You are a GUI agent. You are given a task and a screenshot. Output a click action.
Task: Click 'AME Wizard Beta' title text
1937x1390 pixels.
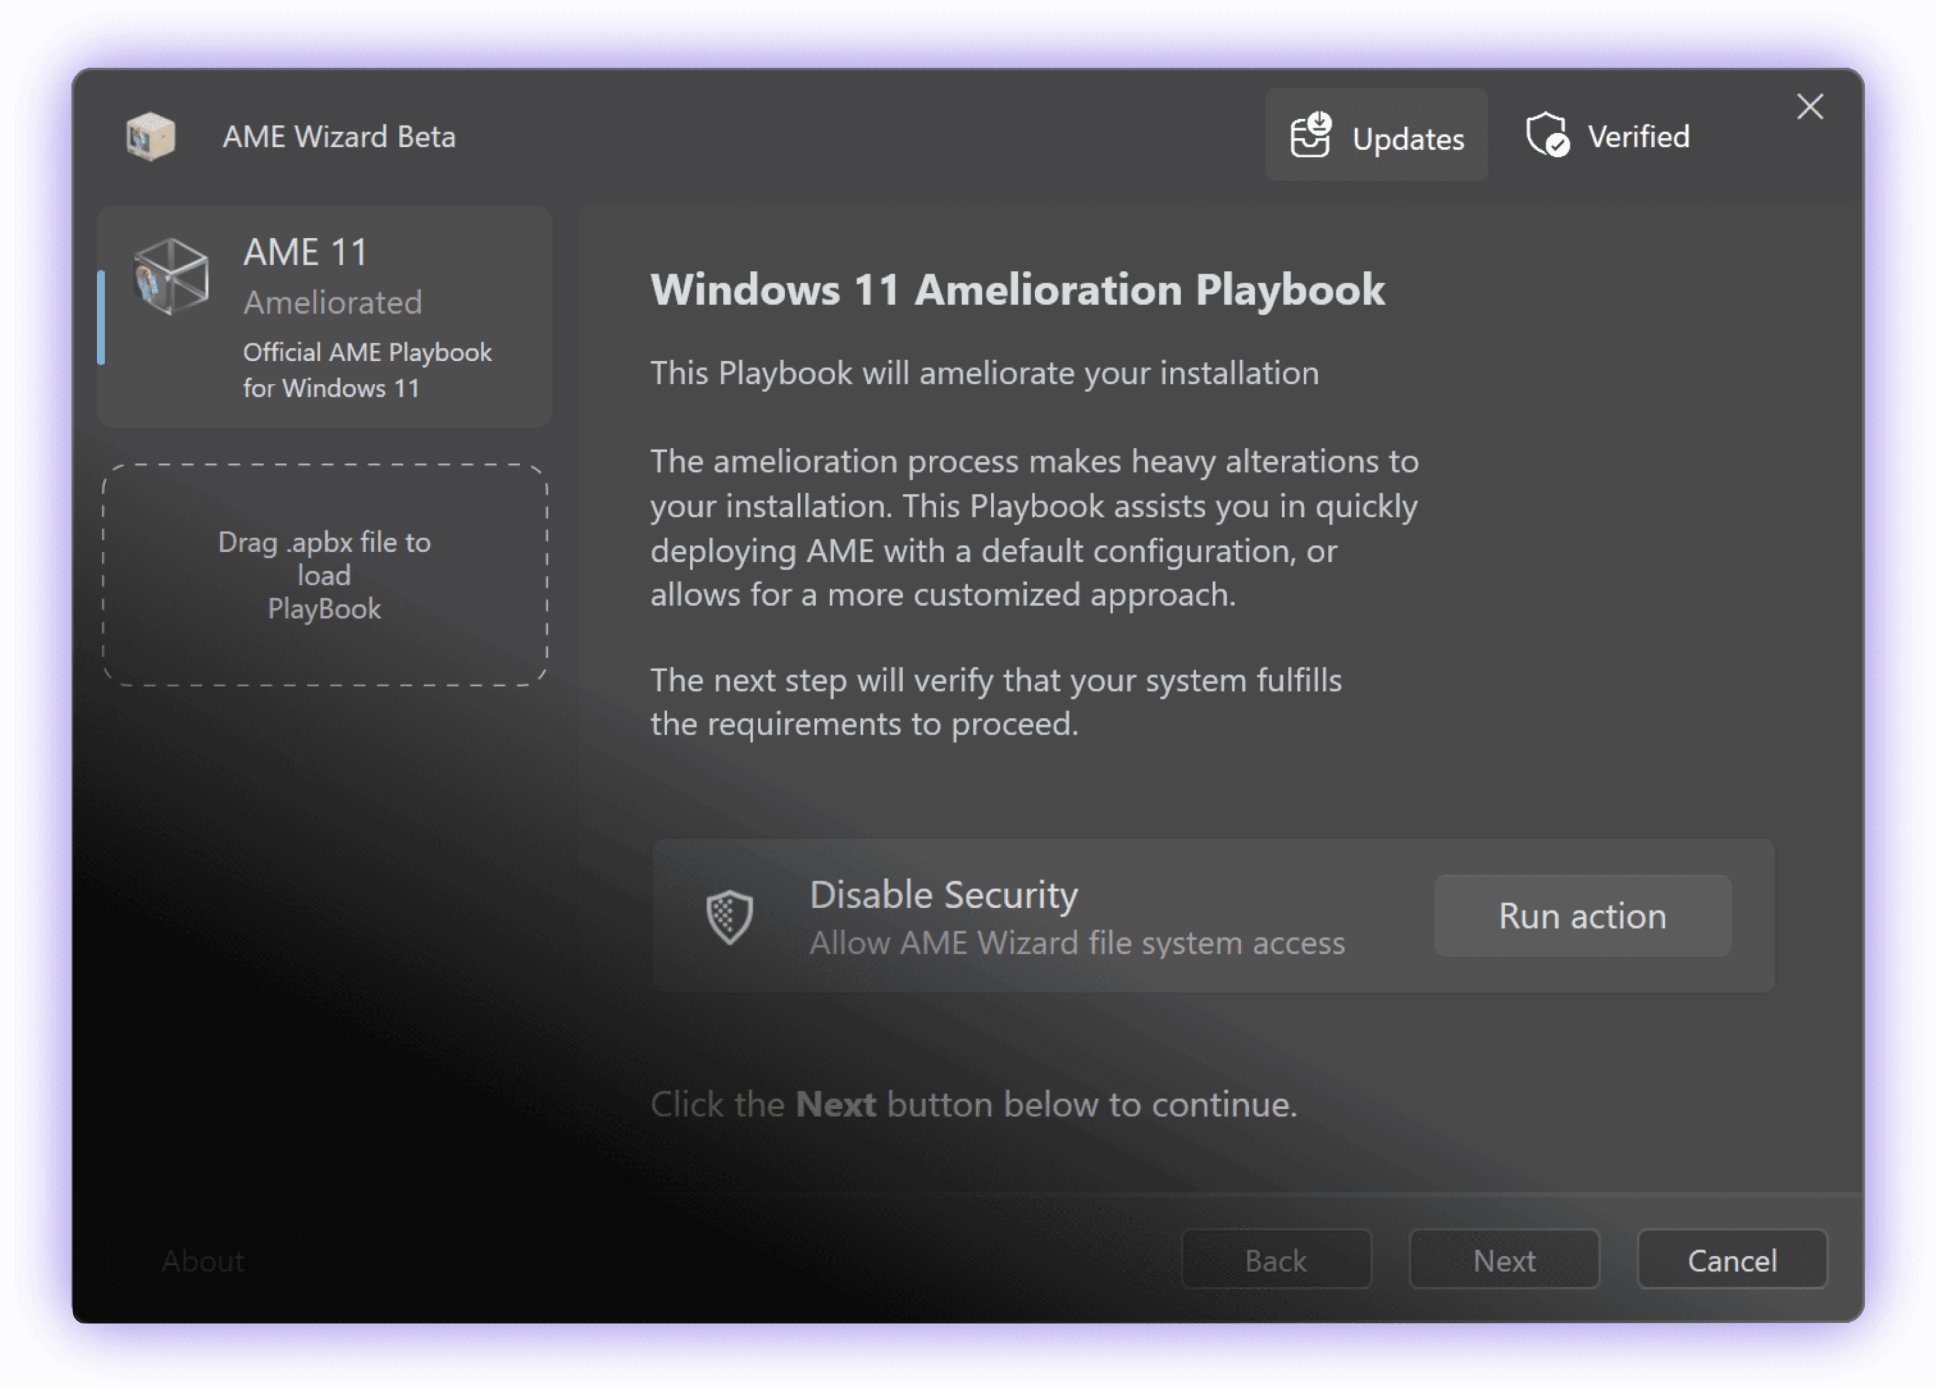point(339,137)
